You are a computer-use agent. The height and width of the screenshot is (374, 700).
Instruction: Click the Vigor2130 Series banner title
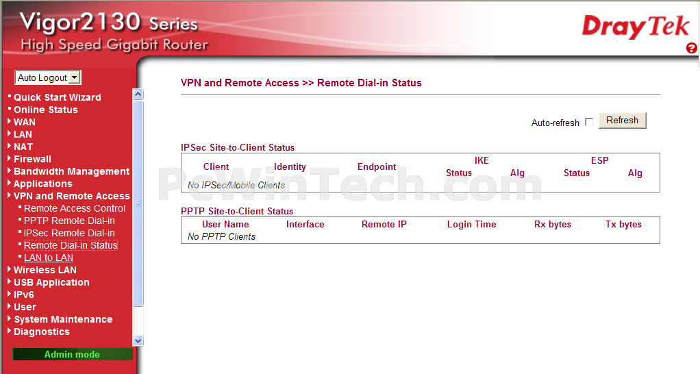108,22
